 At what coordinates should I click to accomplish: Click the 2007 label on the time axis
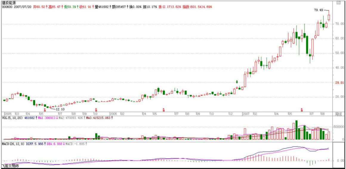tap(246, 114)
